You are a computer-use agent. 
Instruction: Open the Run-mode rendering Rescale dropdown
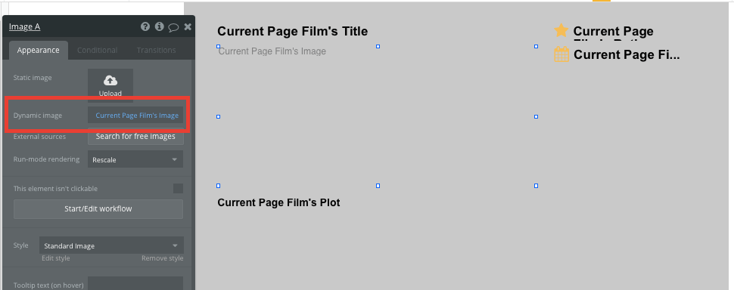coord(135,159)
